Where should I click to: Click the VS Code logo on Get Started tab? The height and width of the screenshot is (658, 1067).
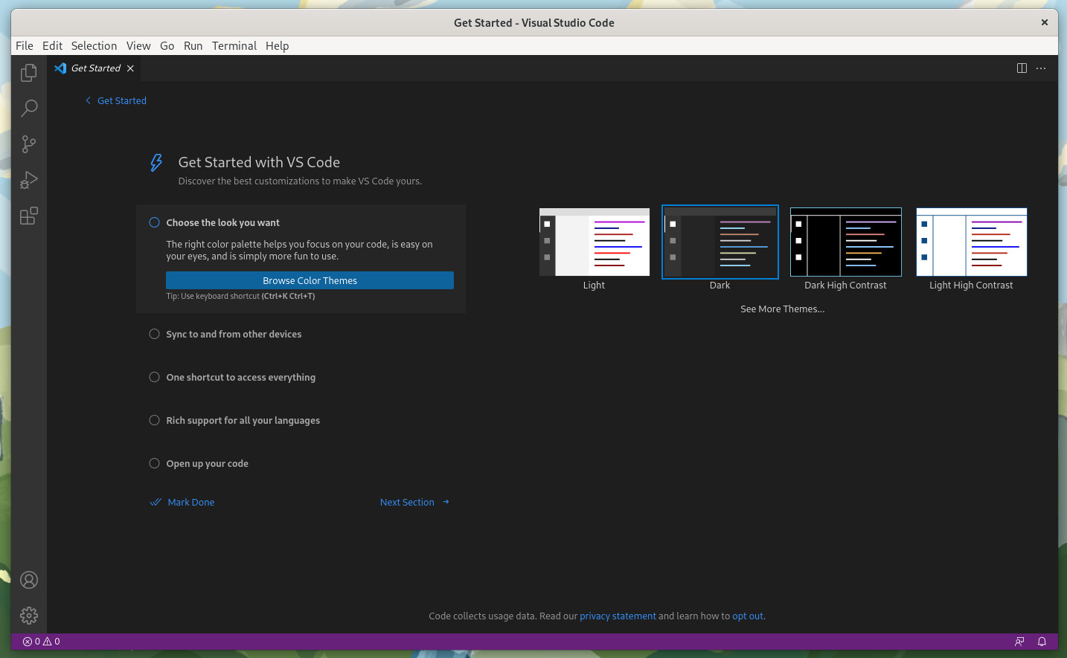pos(60,68)
